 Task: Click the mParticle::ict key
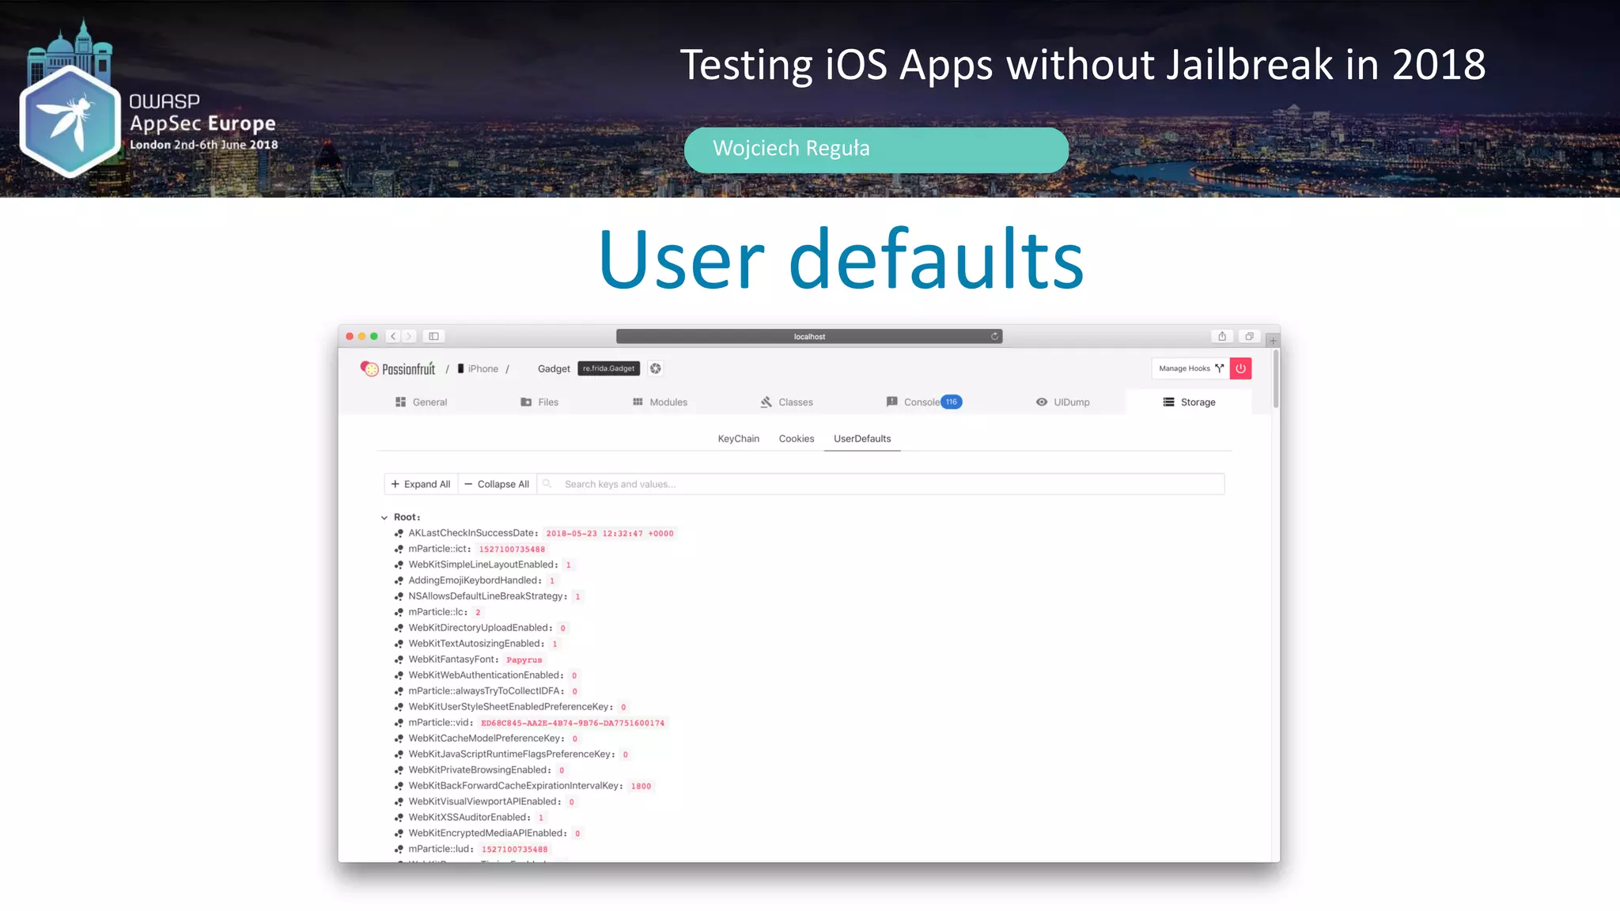[x=440, y=549]
